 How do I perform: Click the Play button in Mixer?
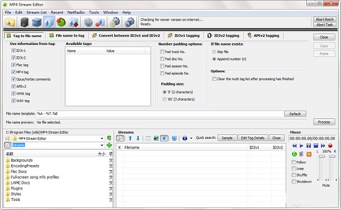point(301,146)
